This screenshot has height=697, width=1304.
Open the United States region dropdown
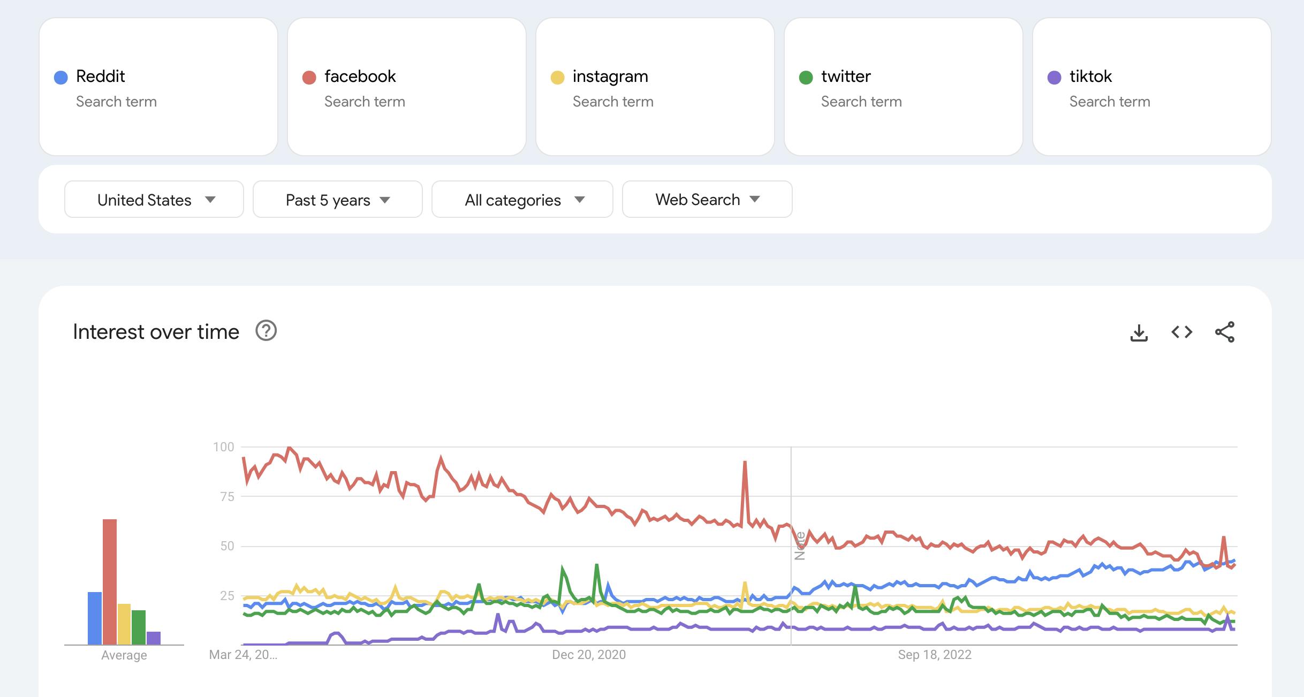tap(154, 200)
